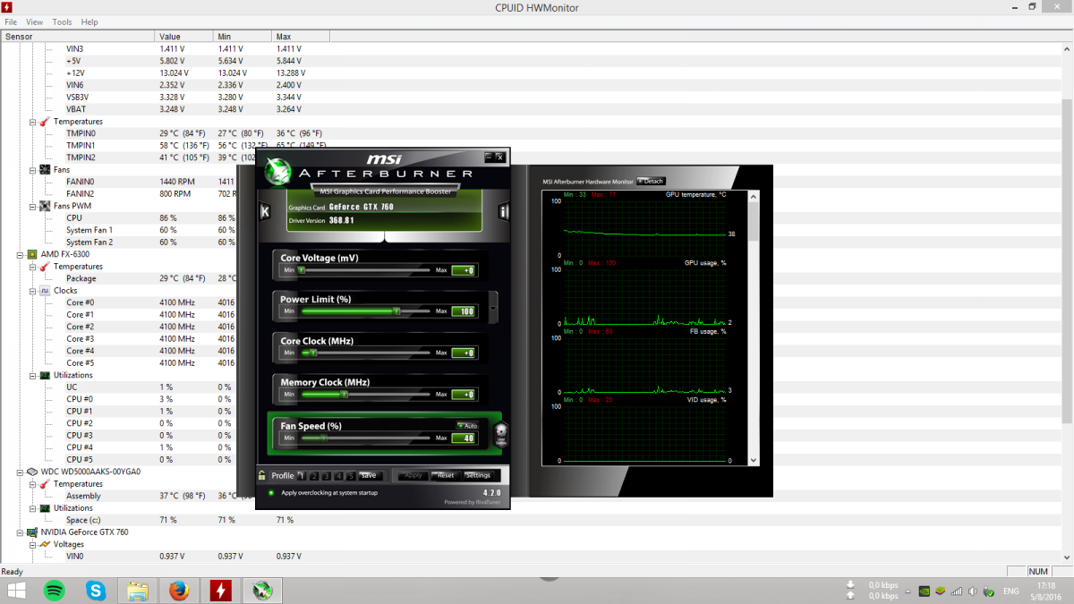The image size is (1074, 604).
Task: Collapse the Clocks node under AMD FX-6300
Action: [32, 291]
